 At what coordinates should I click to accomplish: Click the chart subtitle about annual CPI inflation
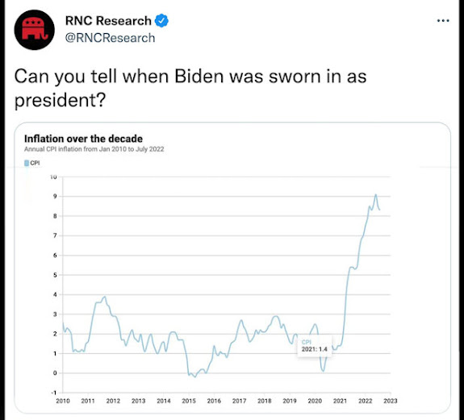click(x=94, y=149)
